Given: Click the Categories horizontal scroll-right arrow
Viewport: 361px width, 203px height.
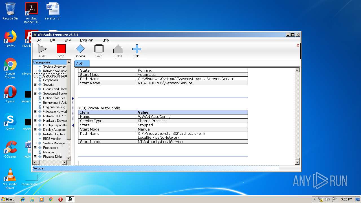Looking at the screenshot, I should (64, 162).
